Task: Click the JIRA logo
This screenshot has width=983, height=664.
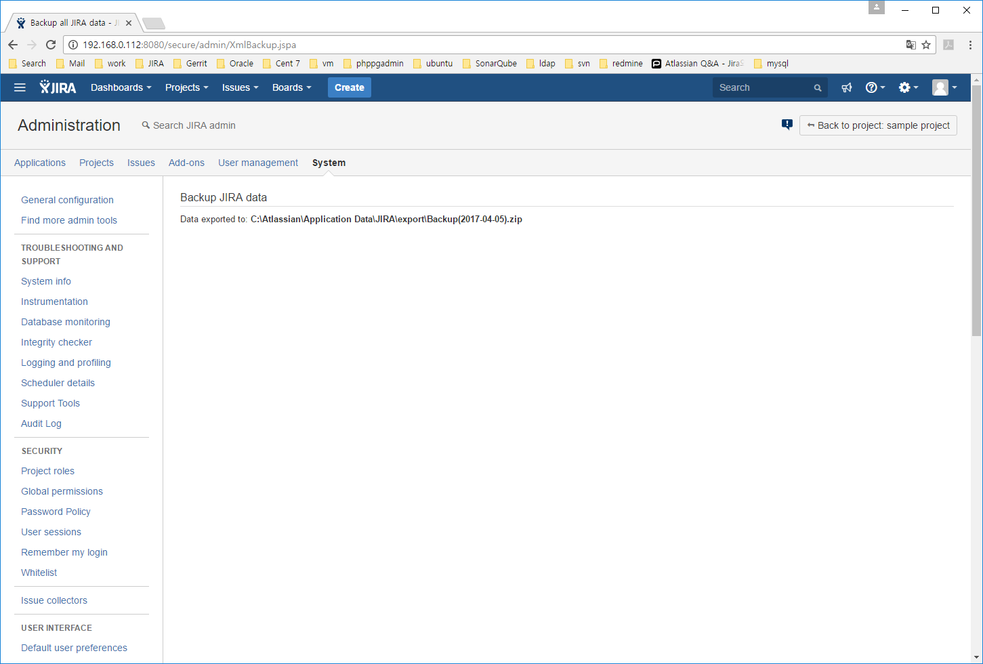Action: click(x=58, y=87)
